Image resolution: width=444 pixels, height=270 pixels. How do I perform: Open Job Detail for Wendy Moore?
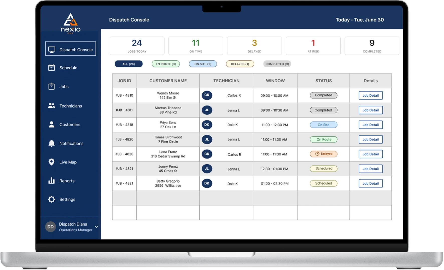pyautogui.click(x=370, y=95)
